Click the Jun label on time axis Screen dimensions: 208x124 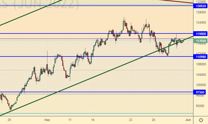tap(188, 120)
